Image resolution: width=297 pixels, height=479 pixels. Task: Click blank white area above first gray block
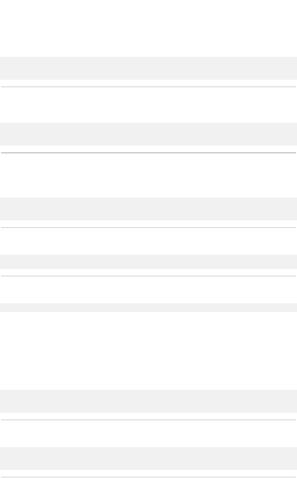click(148, 28)
